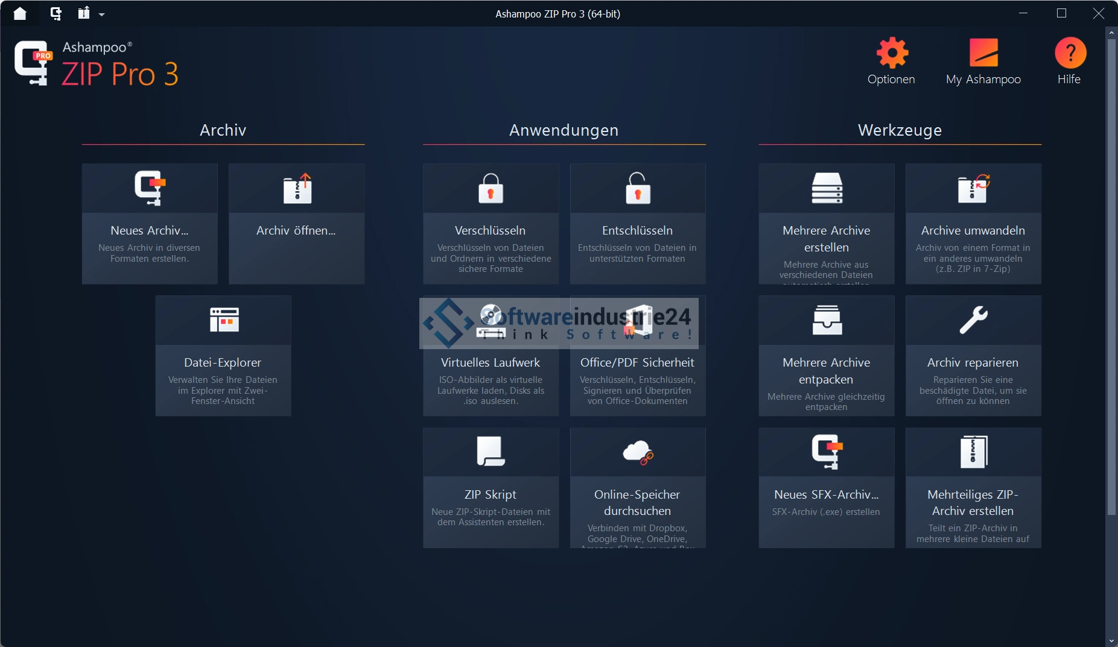Expand the quick access toolbar dropdown arrow
This screenshot has width=1118, height=647.
pyautogui.click(x=101, y=14)
